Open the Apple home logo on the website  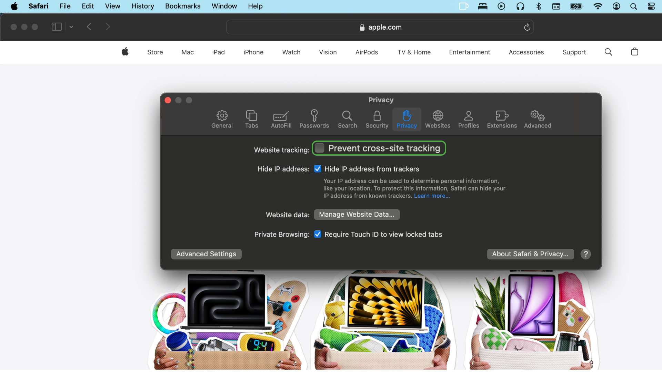pyautogui.click(x=125, y=52)
